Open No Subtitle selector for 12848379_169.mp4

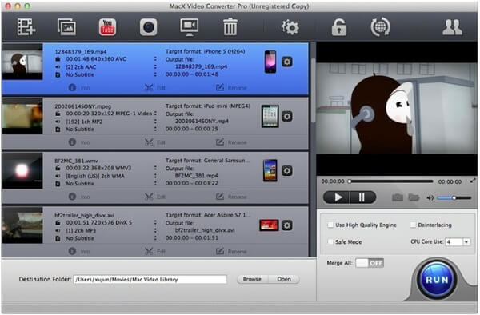(155, 74)
